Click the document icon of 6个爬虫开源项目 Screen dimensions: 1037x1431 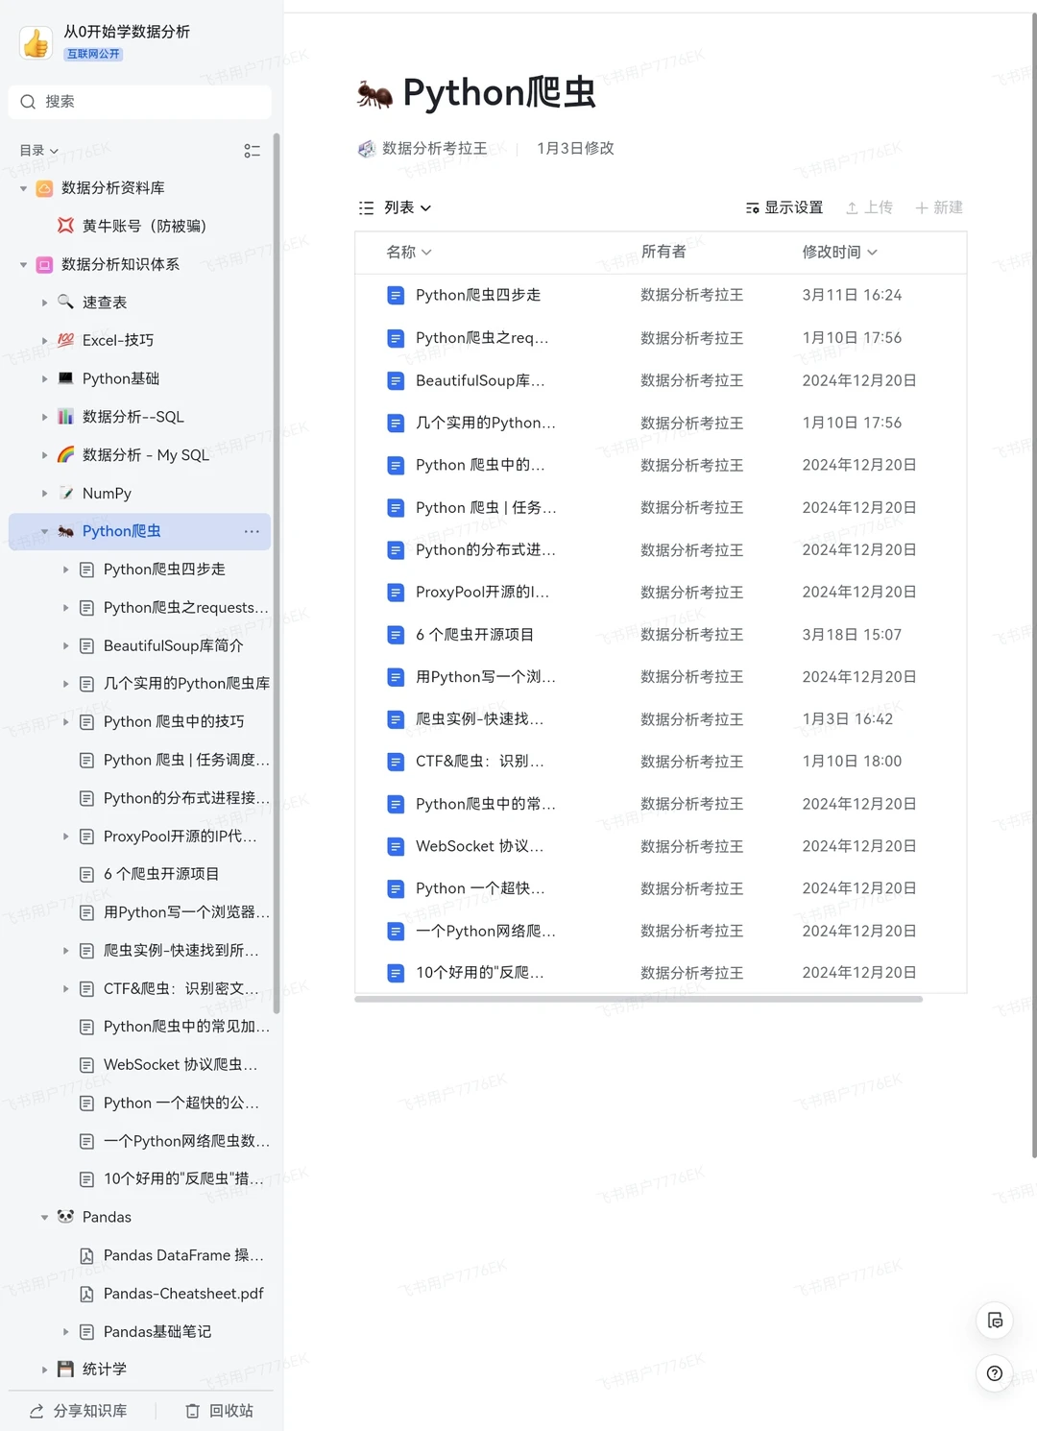[396, 635]
